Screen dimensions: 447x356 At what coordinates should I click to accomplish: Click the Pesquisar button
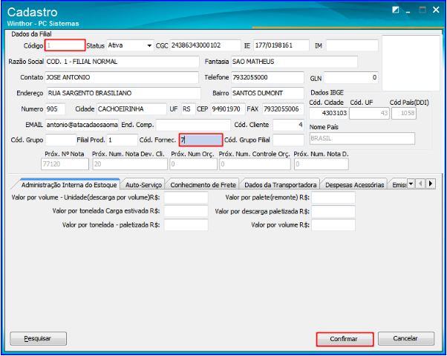click(x=37, y=338)
